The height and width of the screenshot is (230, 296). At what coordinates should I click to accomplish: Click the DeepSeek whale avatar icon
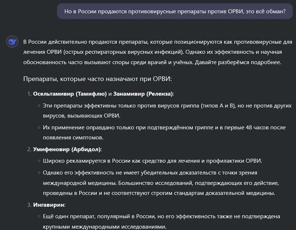[x=12, y=41]
